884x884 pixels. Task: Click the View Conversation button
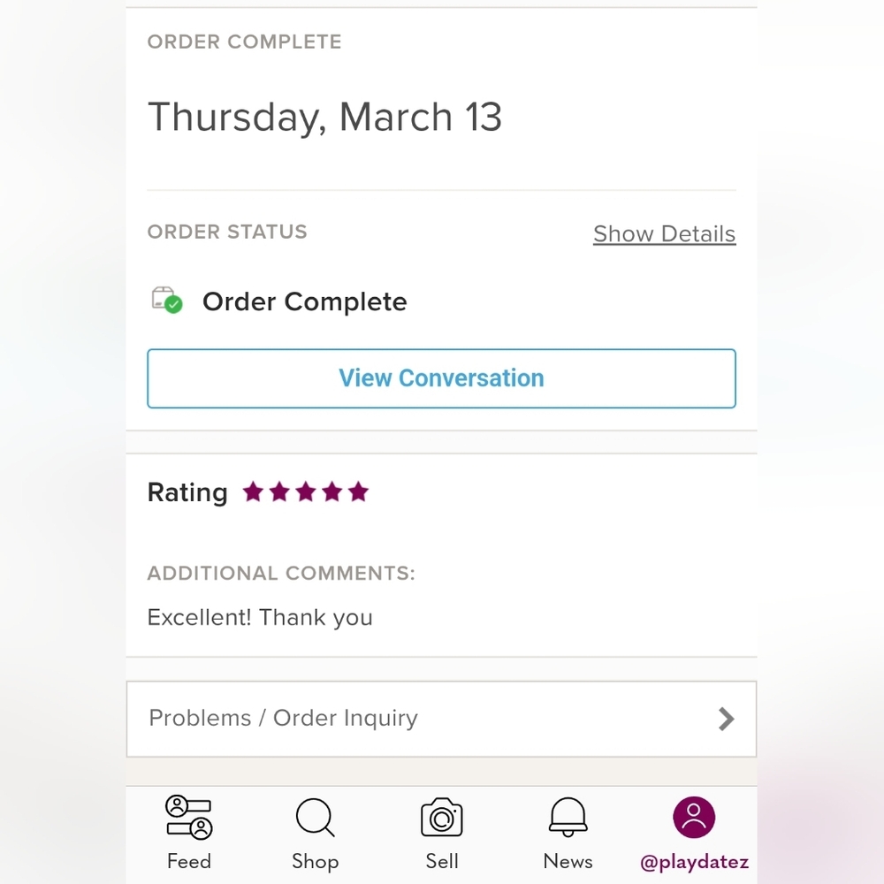(441, 378)
